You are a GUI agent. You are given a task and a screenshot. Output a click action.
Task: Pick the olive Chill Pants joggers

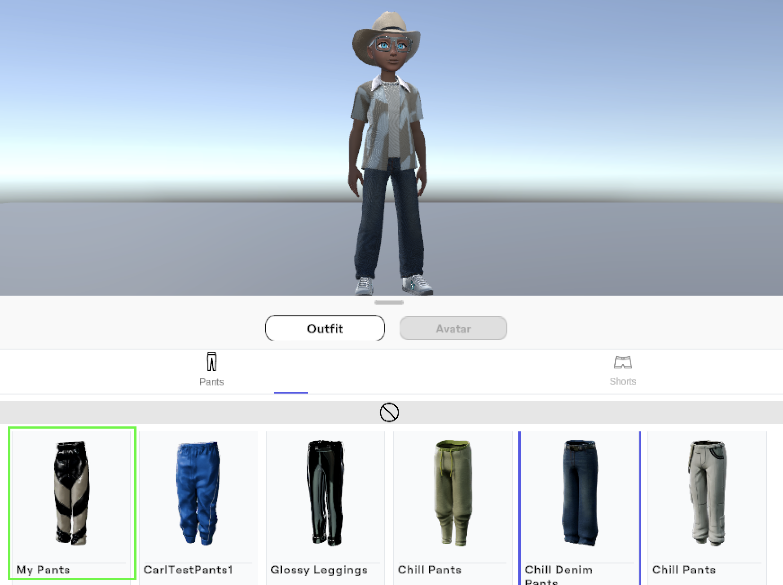point(452,494)
